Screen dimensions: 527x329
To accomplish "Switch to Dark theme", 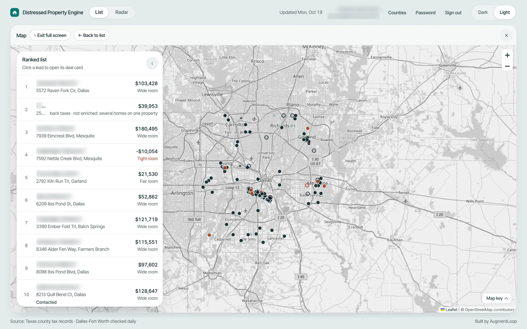I will coord(483,12).
